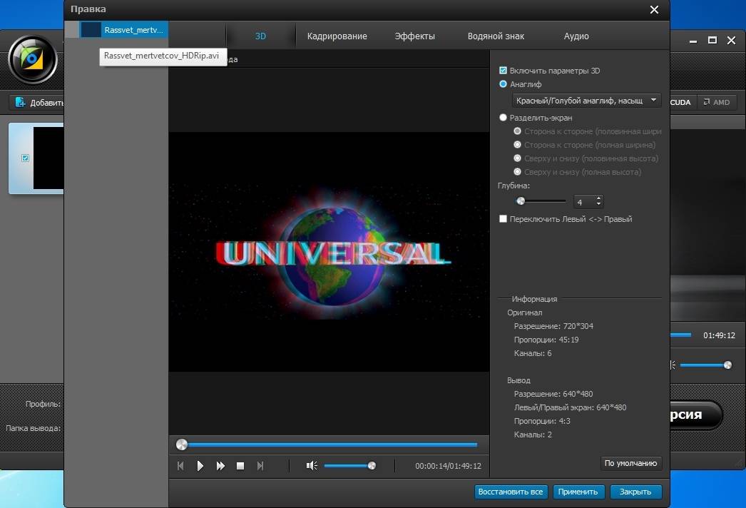
Task: Click the Закрыть button
Action: click(635, 492)
